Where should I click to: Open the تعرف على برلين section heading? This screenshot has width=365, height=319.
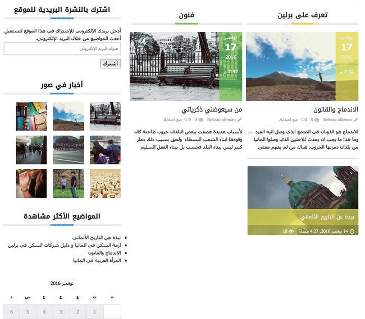302,15
